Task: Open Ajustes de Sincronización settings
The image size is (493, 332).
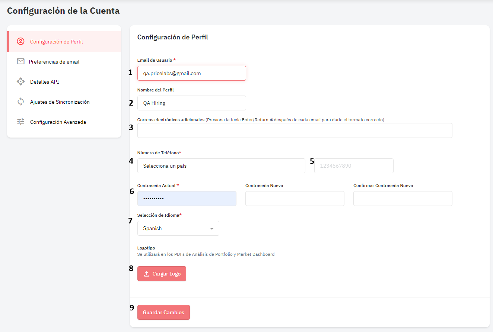Action: coord(60,102)
